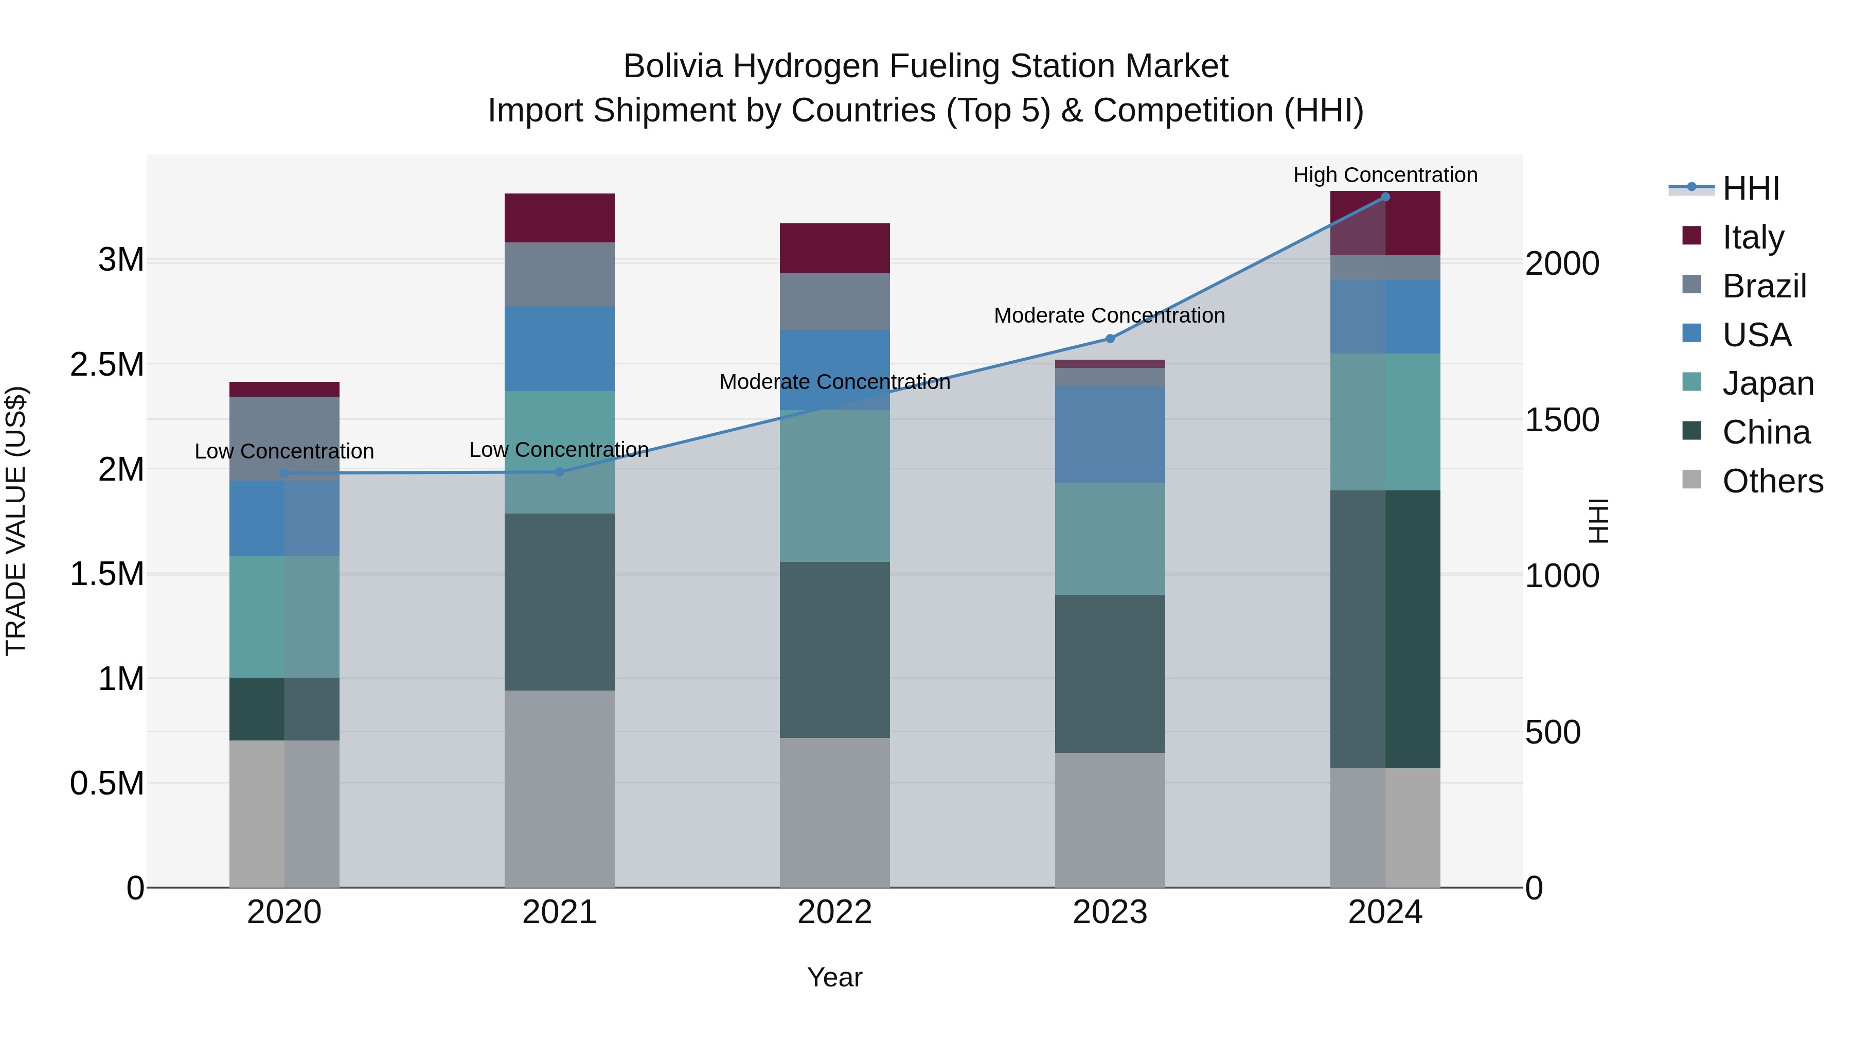Click the 2022 Brazil bar segment
The width and height of the screenshot is (1852, 1042).
(835, 302)
